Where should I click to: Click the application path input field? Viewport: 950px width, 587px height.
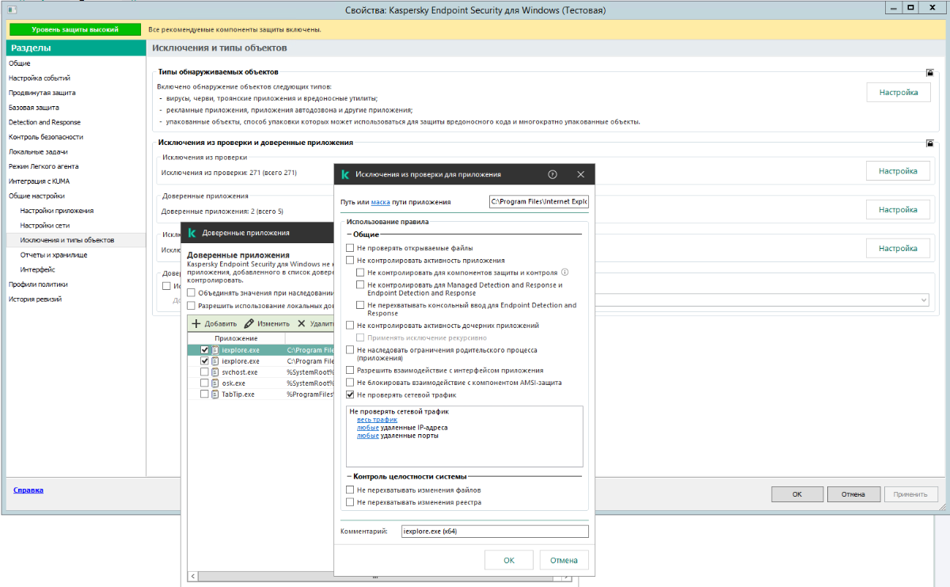[539, 202]
